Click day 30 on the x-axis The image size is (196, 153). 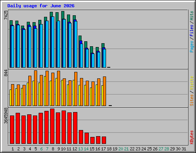178,149
